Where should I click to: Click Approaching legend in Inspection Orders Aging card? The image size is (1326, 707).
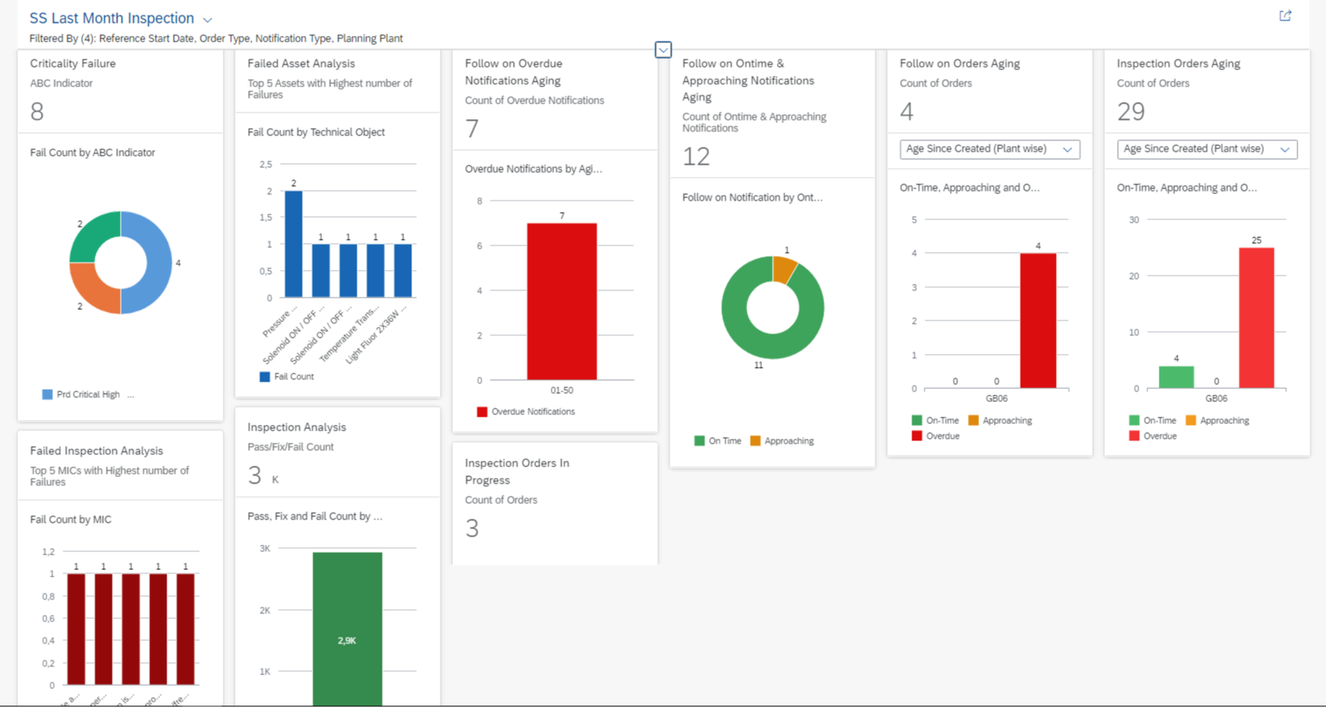pyautogui.click(x=1217, y=421)
